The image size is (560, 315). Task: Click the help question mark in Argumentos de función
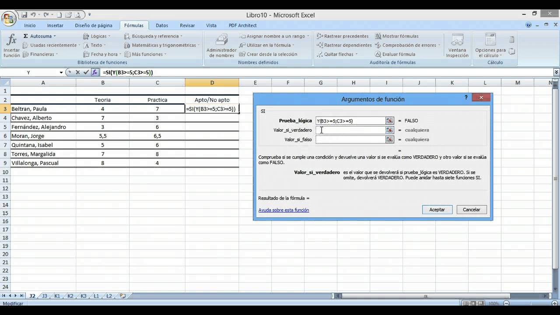point(466,98)
